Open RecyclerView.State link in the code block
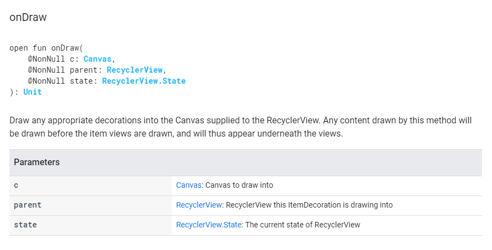492x250 pixels. [x=144, y=81]
